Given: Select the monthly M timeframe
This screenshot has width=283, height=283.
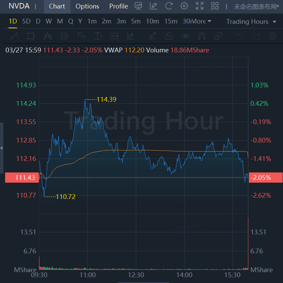Looking at the screenshot, I should pos(60,21).
